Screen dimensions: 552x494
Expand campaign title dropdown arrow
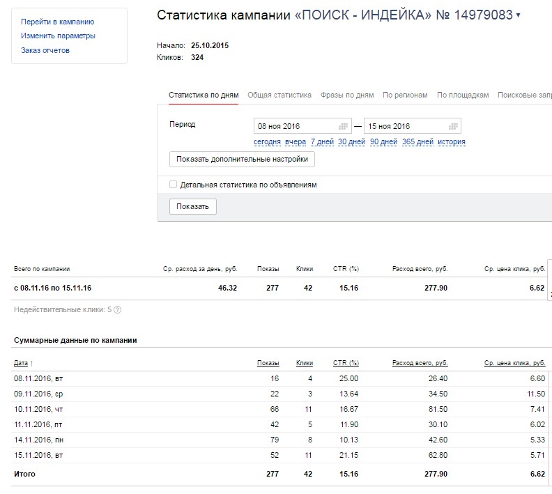click(x=518, y=15)
